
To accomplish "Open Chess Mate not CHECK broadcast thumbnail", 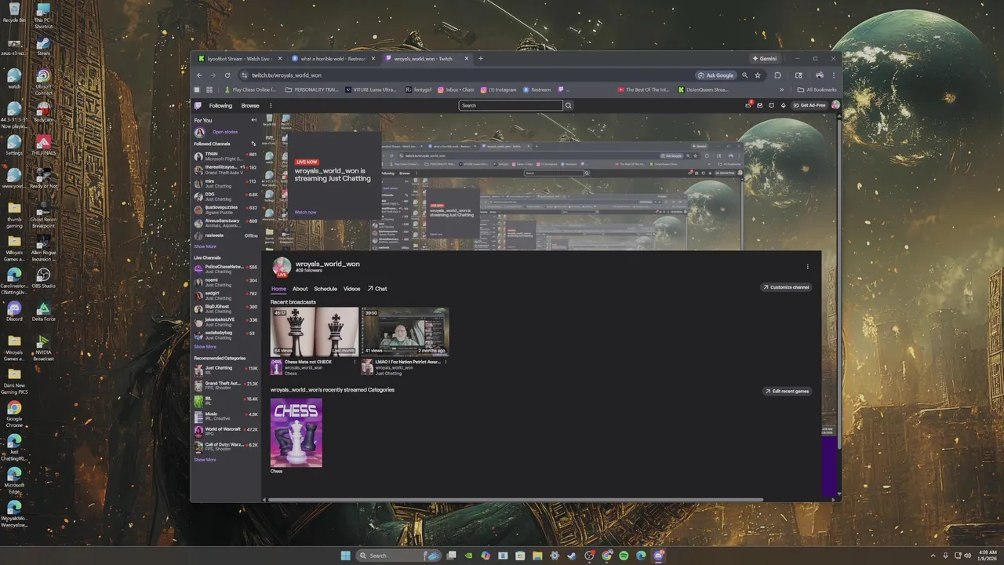I will coord(315,332).
